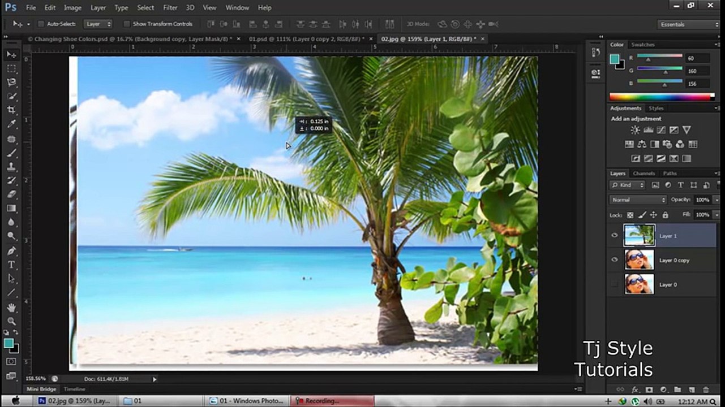
Task: Open the Timeline panel tab
Action: pos(74,389)
